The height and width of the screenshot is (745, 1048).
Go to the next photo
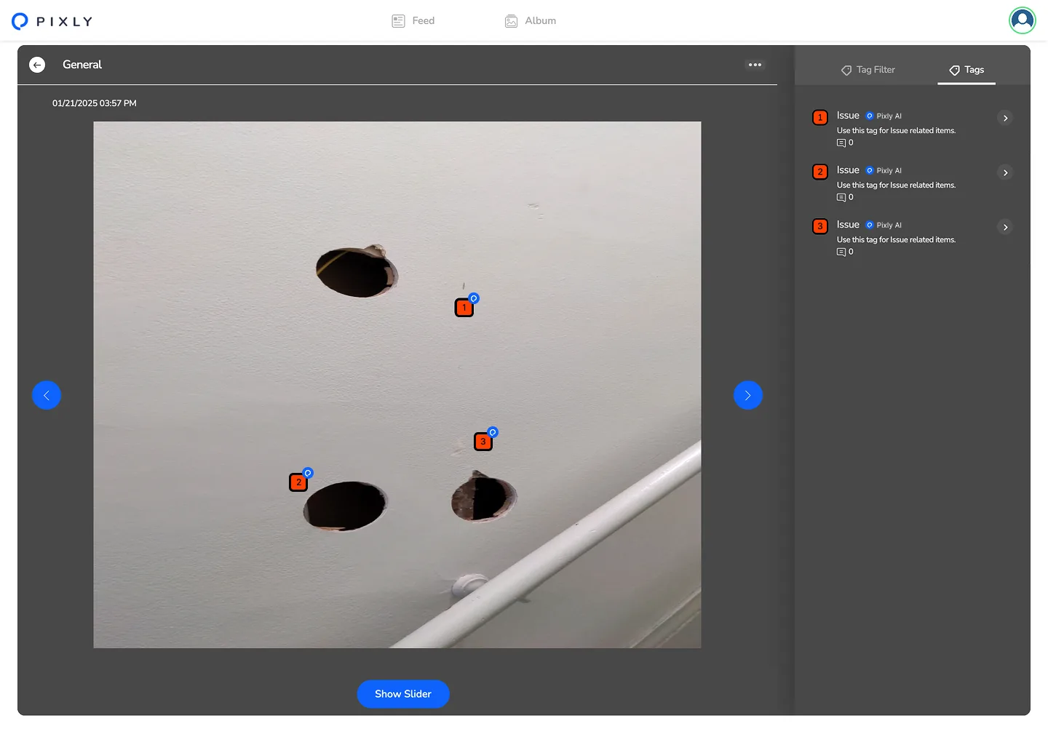[747, 395]
